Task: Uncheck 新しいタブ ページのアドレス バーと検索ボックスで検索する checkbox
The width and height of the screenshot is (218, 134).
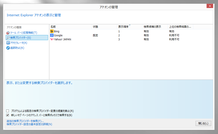Action: pyautogui.click(x=8, y=115)
